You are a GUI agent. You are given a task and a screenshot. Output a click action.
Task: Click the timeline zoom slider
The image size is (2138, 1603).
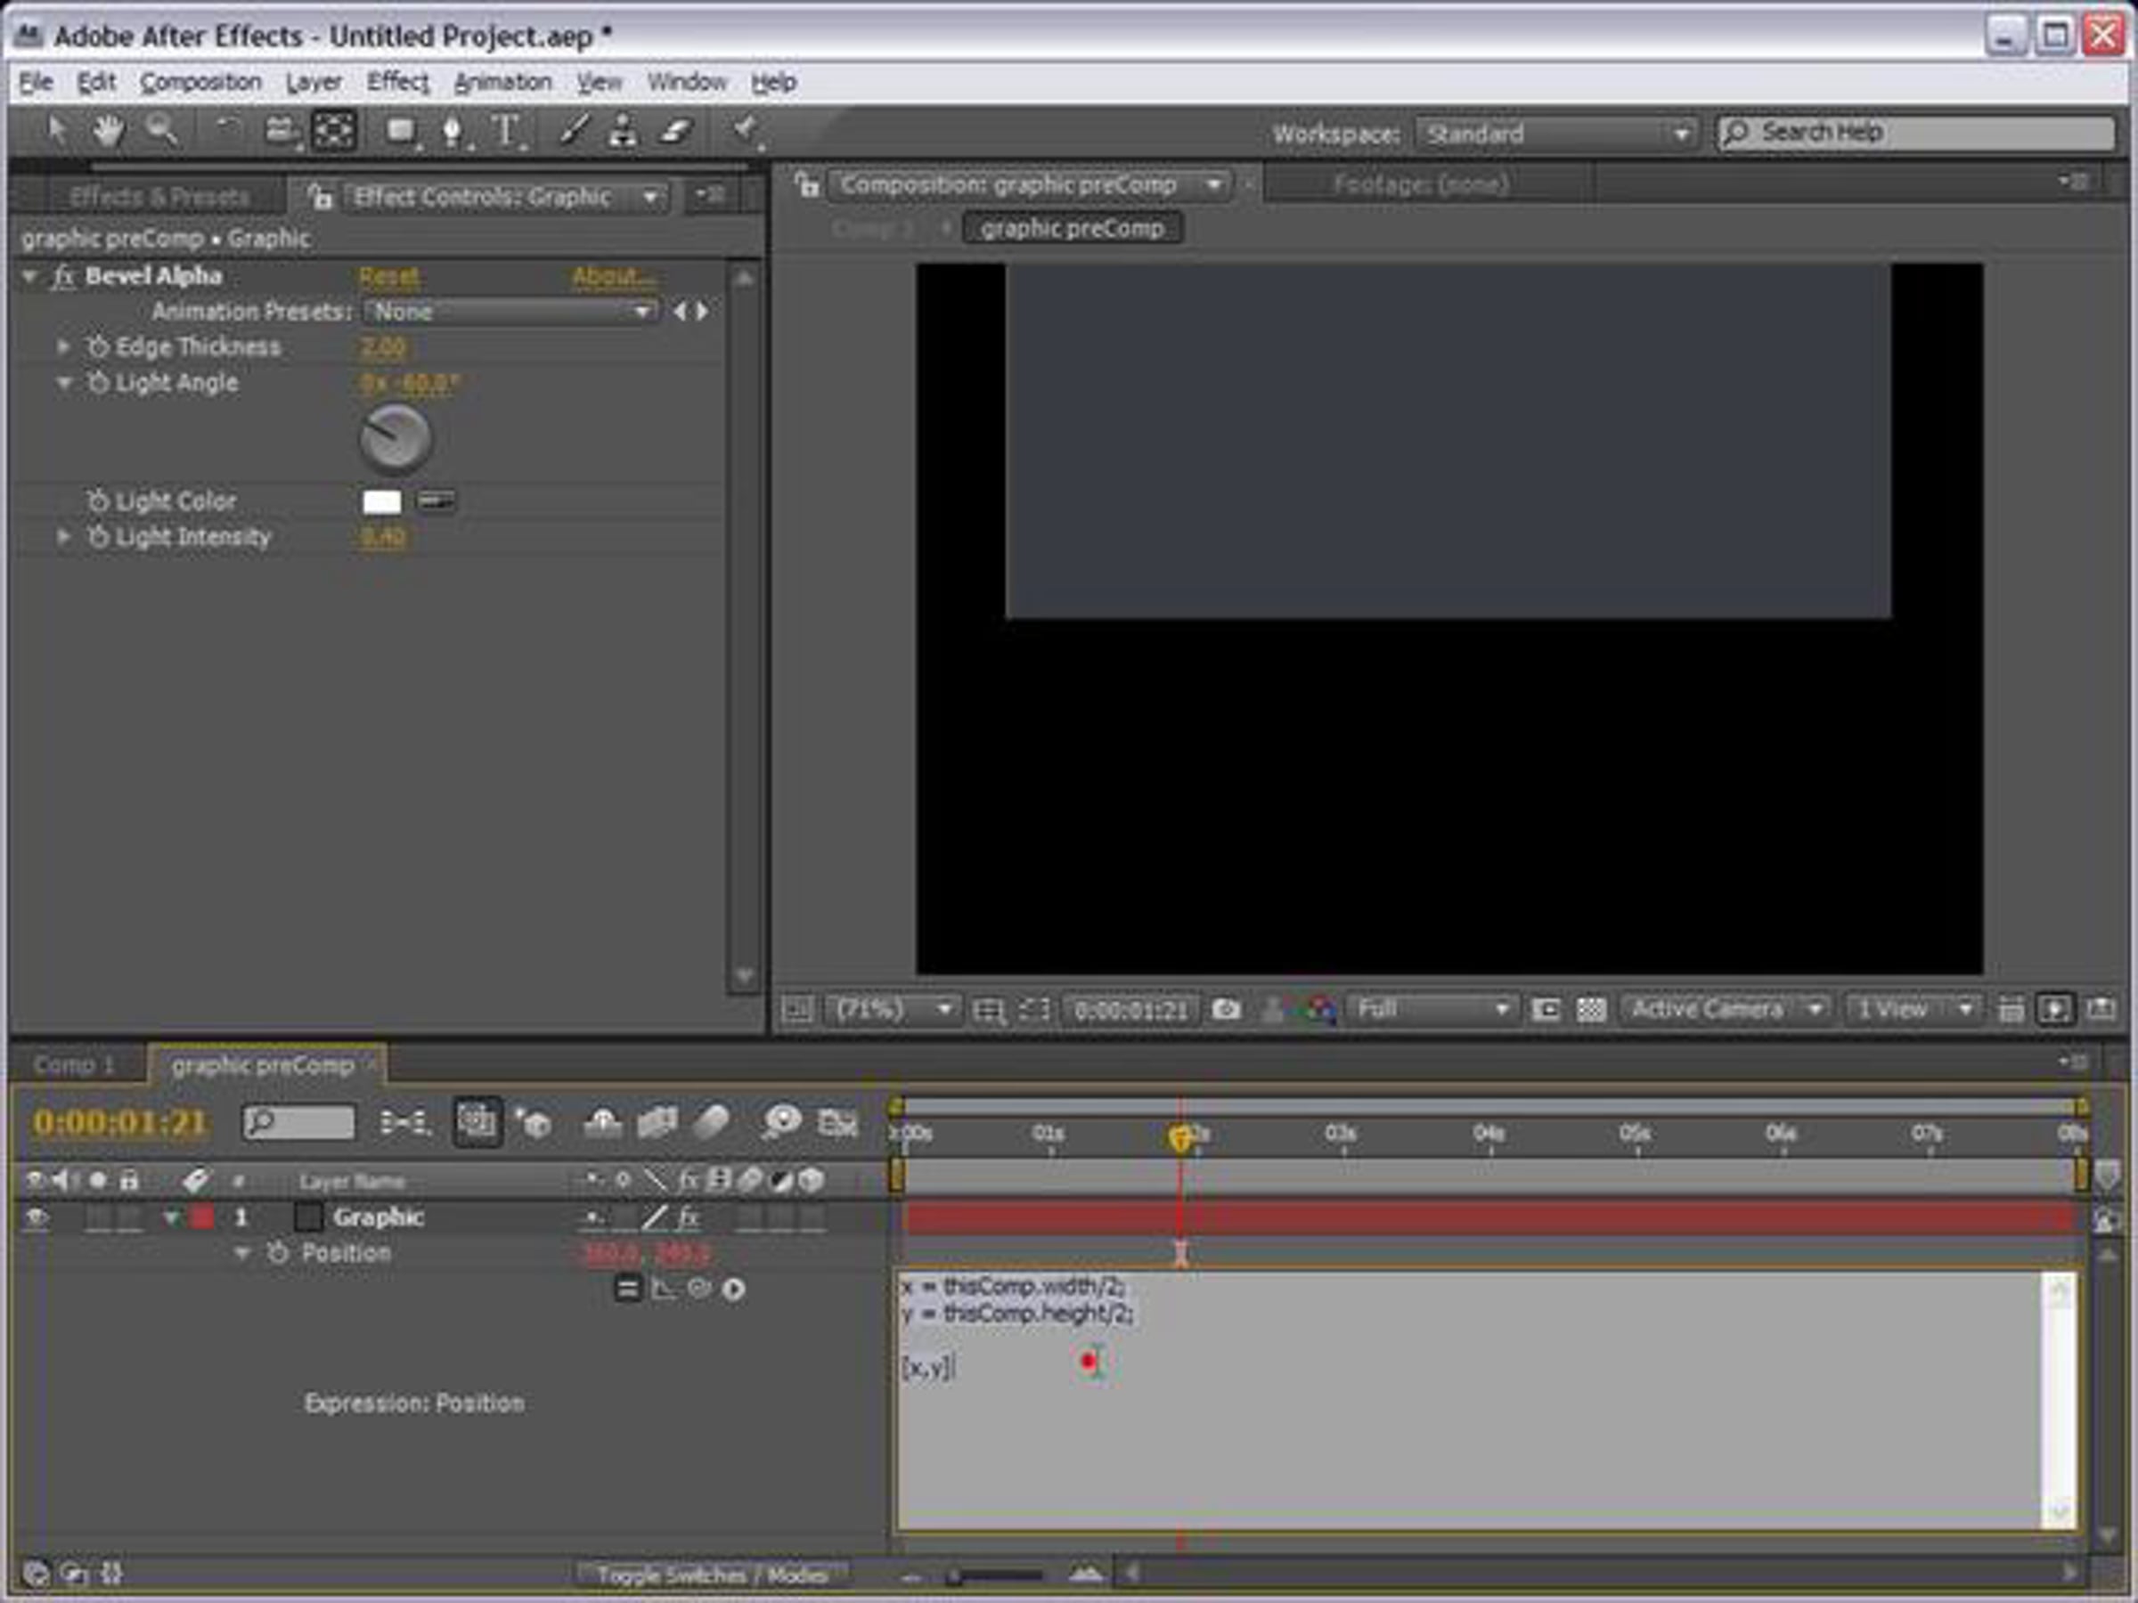994,1576
